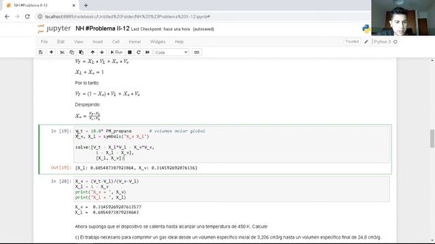435x244 pixels.
Task: Open the Kernel menu
Action: (135, 42)
